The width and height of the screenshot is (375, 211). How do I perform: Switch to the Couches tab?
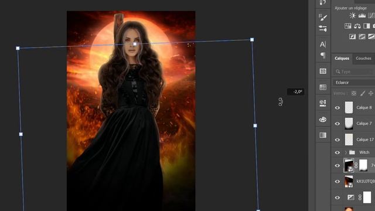coord(363,59)
